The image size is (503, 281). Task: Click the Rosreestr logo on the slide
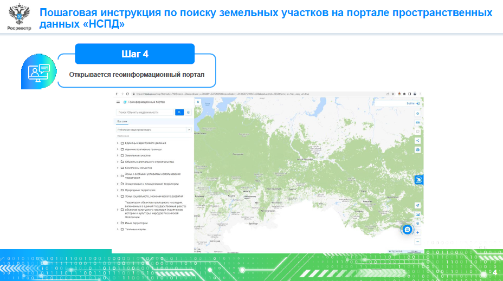click(x=20, y=17)
